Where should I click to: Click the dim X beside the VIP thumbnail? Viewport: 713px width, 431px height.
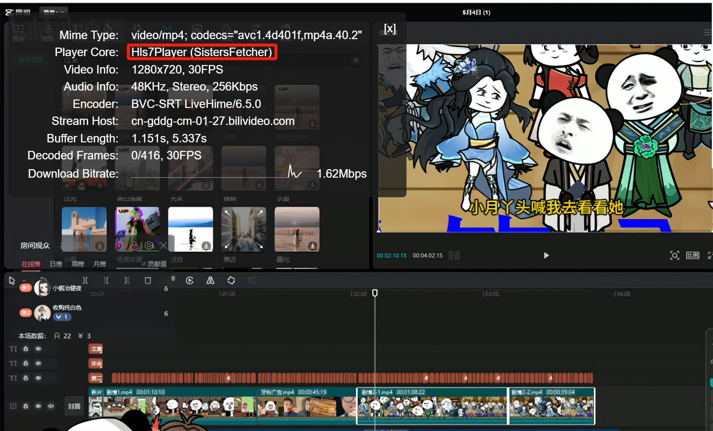[x=163, y=245]
